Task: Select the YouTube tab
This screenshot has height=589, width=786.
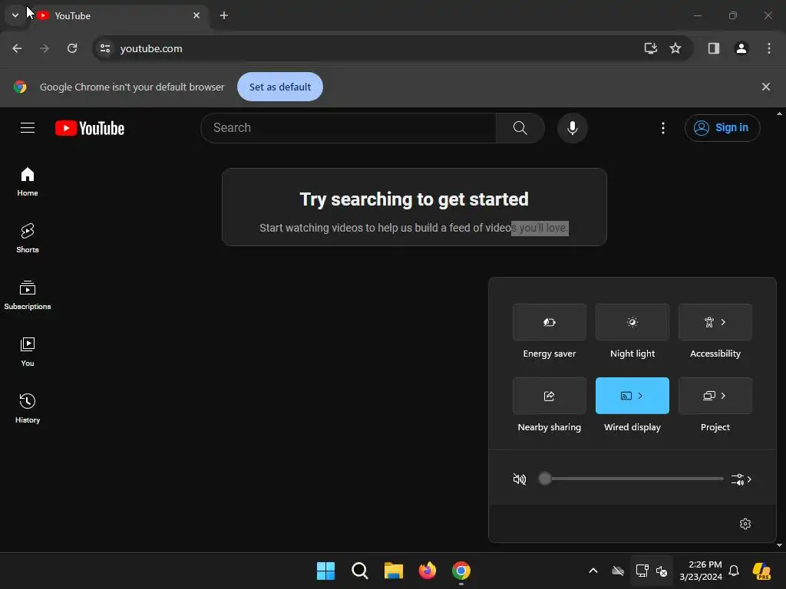Action: [115, 16]
